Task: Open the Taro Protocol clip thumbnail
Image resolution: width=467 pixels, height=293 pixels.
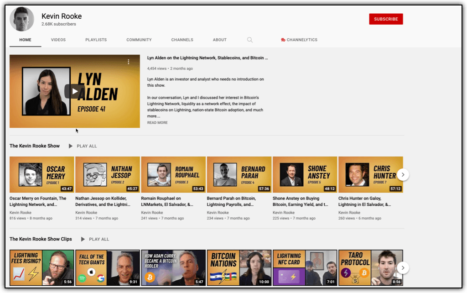Action: 370,267
